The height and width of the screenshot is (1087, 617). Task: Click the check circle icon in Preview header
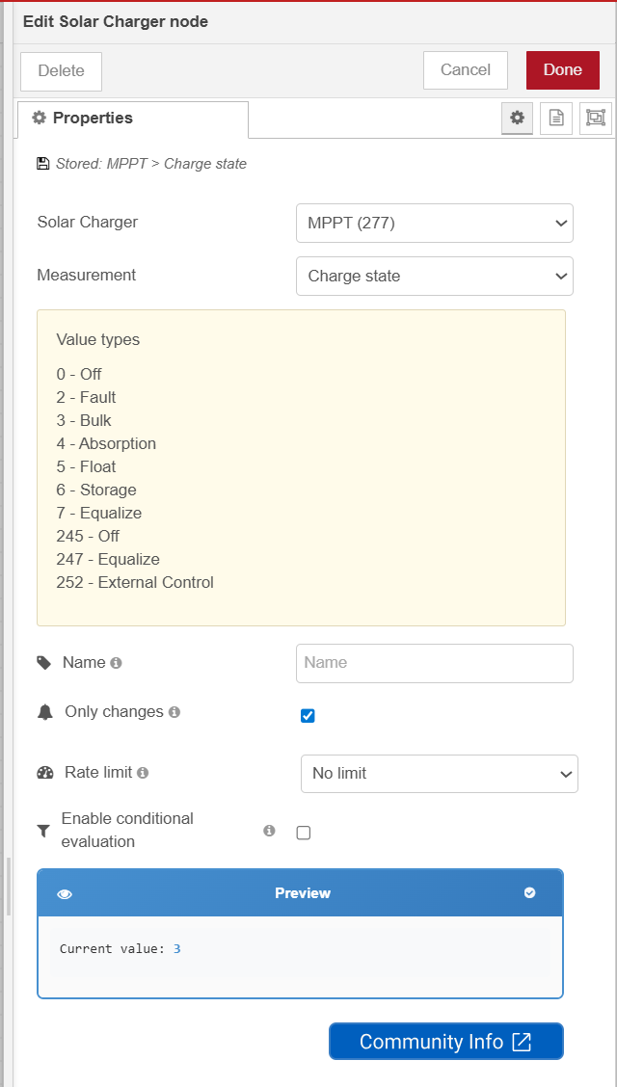coord(529,892)
